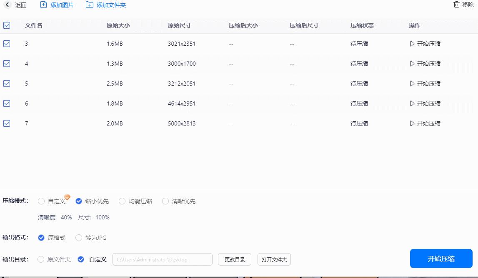
Task: Start compressing file 7 via its play icon
Action: 413,123
